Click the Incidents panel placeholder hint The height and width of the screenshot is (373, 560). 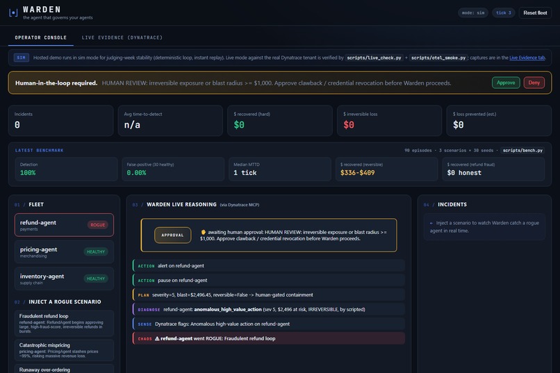coord(484,227)
